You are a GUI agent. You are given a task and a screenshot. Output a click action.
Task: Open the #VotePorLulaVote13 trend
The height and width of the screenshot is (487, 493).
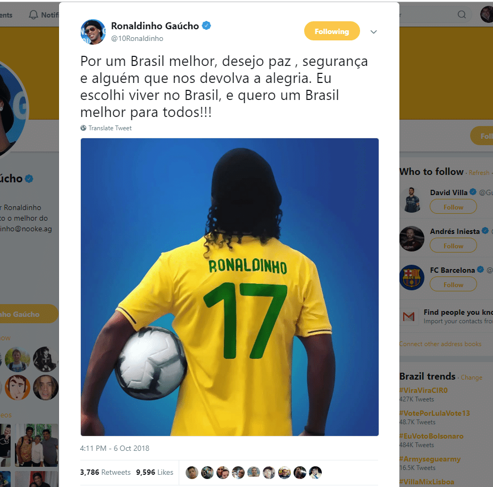(x=434, y=413)
